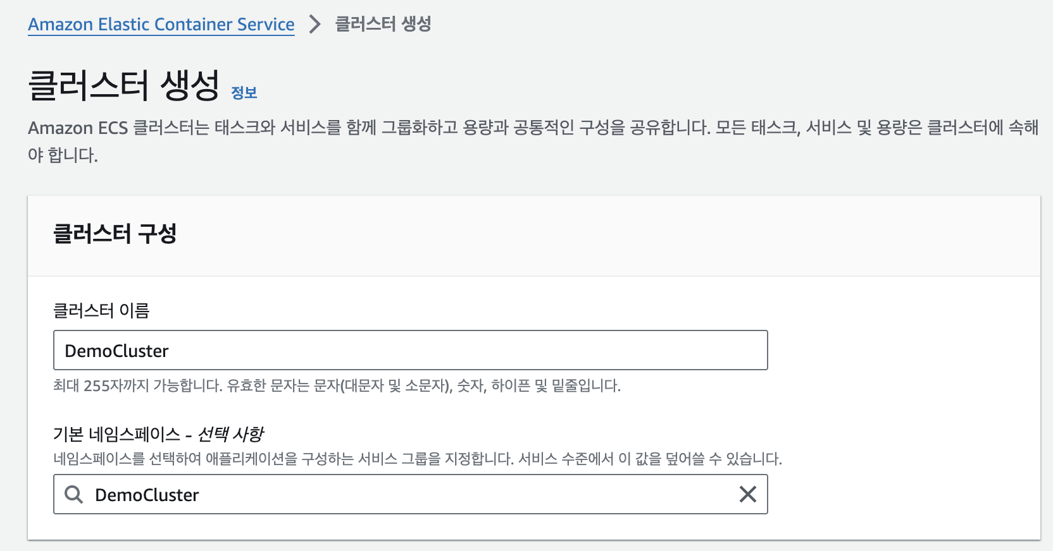
Task: Click the breadcrumb chevron separator arrow
Action: click(x=315, y=25)
